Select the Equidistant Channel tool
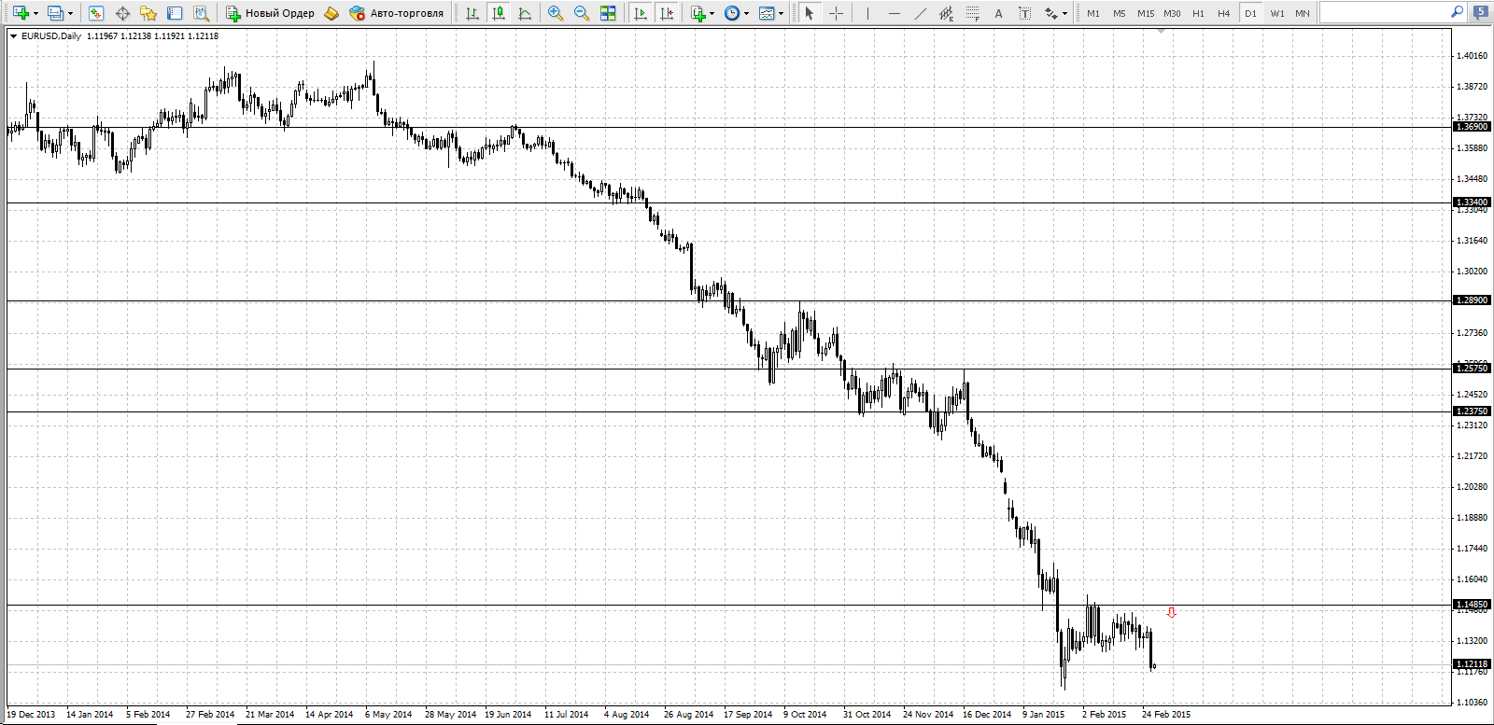The height and width of the screenshot is (725, 1494). [946, 13]
